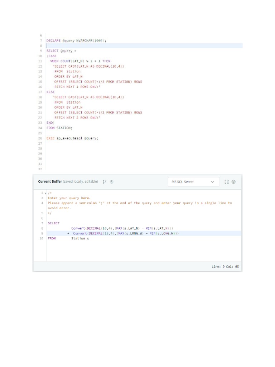Open the MS SQL Server language dropdown
This screenshot has height=367, width=275.
pos(193,182)
